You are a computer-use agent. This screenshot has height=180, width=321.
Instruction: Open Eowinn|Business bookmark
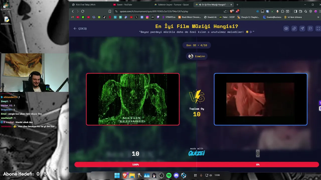tap(272, 17)
